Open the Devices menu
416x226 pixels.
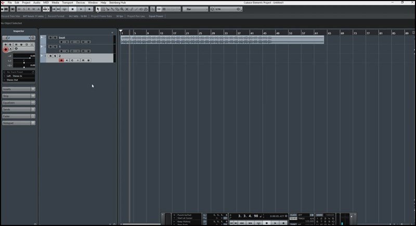81,3
